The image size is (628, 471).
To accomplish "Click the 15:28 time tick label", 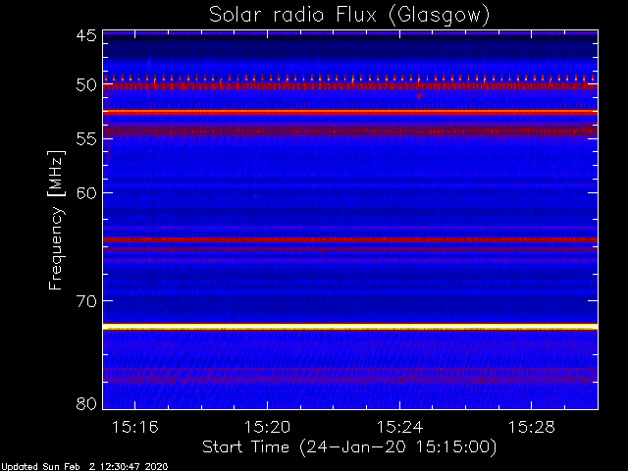I will [x=532, y=427].
